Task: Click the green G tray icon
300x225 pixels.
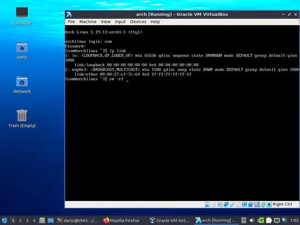Action: [x=260, y=220]
